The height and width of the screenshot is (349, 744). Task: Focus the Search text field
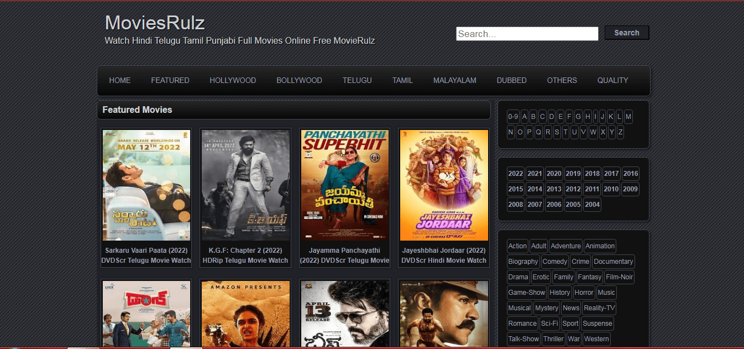(527, 34)
